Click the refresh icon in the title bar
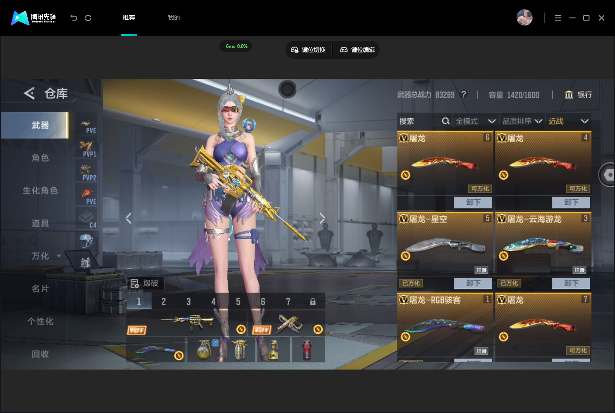This screenshot has width=615, height=413. click(x=88, y=18)
